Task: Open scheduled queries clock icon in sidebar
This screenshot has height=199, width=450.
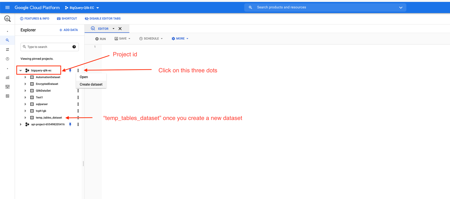Action: click(x=7, y=59)
